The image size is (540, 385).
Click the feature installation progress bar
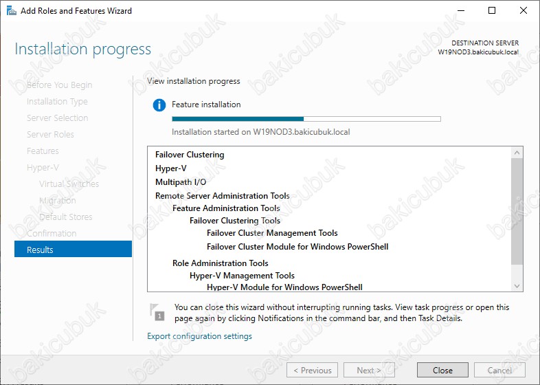point(306,119)
